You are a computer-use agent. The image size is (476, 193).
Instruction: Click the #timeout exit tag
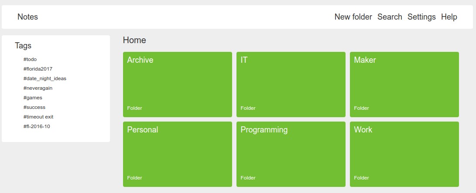click(x=38, y=117)
